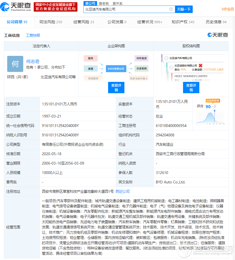Select the 历史信息 94 tab

click(216, 22)
